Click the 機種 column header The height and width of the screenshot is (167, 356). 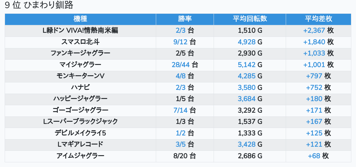pos(80,19)
